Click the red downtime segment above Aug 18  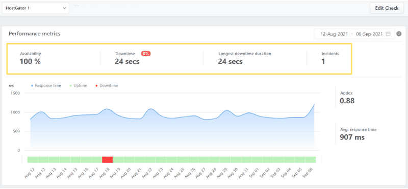tap(107, 159)
